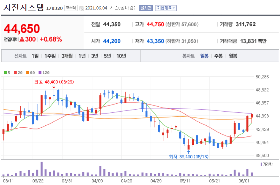The width and height of the screenshot is (280, 185).
Task: Show the 5년 line chart
Action: pyautogui.click(x=107, y=56)
